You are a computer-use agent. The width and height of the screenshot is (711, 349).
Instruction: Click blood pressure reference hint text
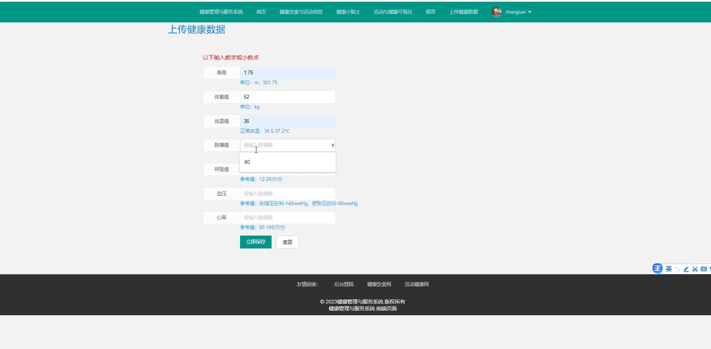(299, 204)
